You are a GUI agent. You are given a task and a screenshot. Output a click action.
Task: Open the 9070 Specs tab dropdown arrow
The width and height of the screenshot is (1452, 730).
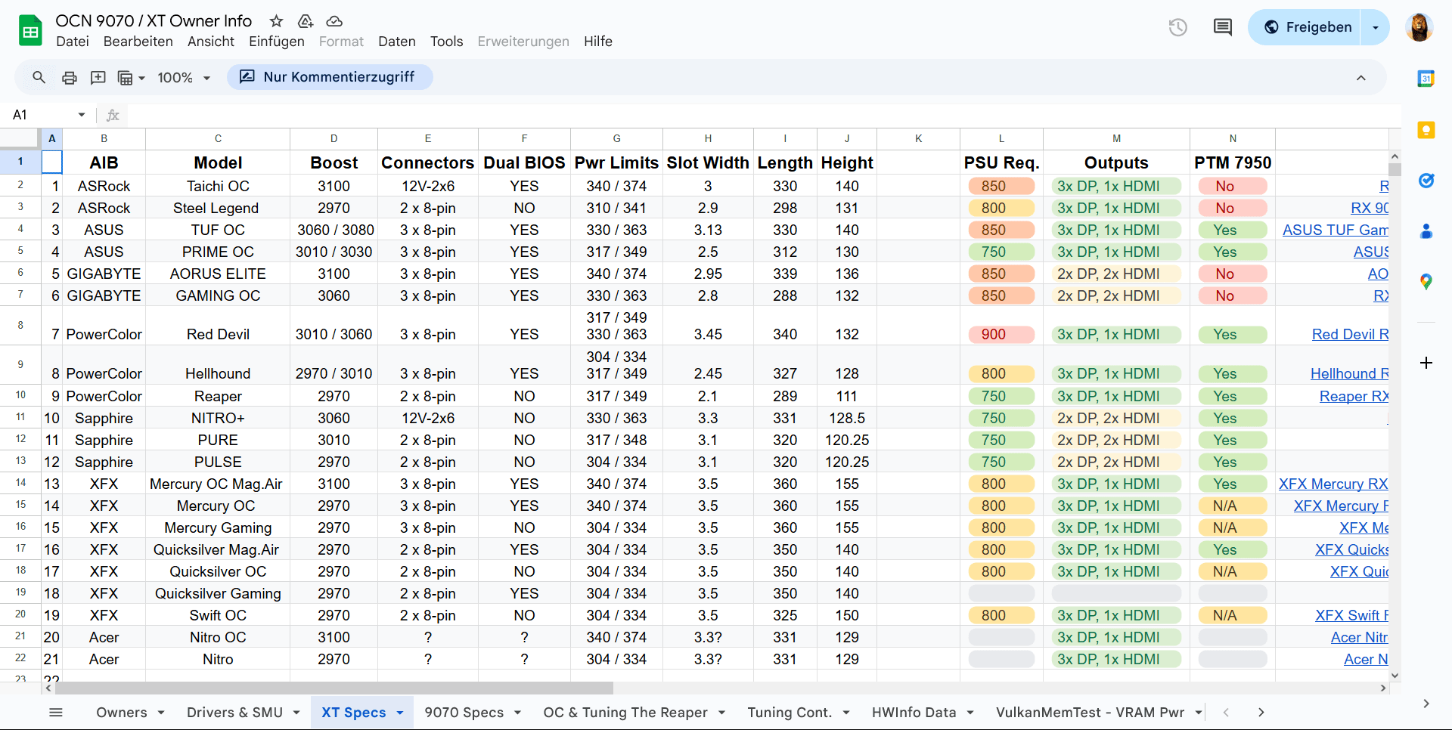518,713
